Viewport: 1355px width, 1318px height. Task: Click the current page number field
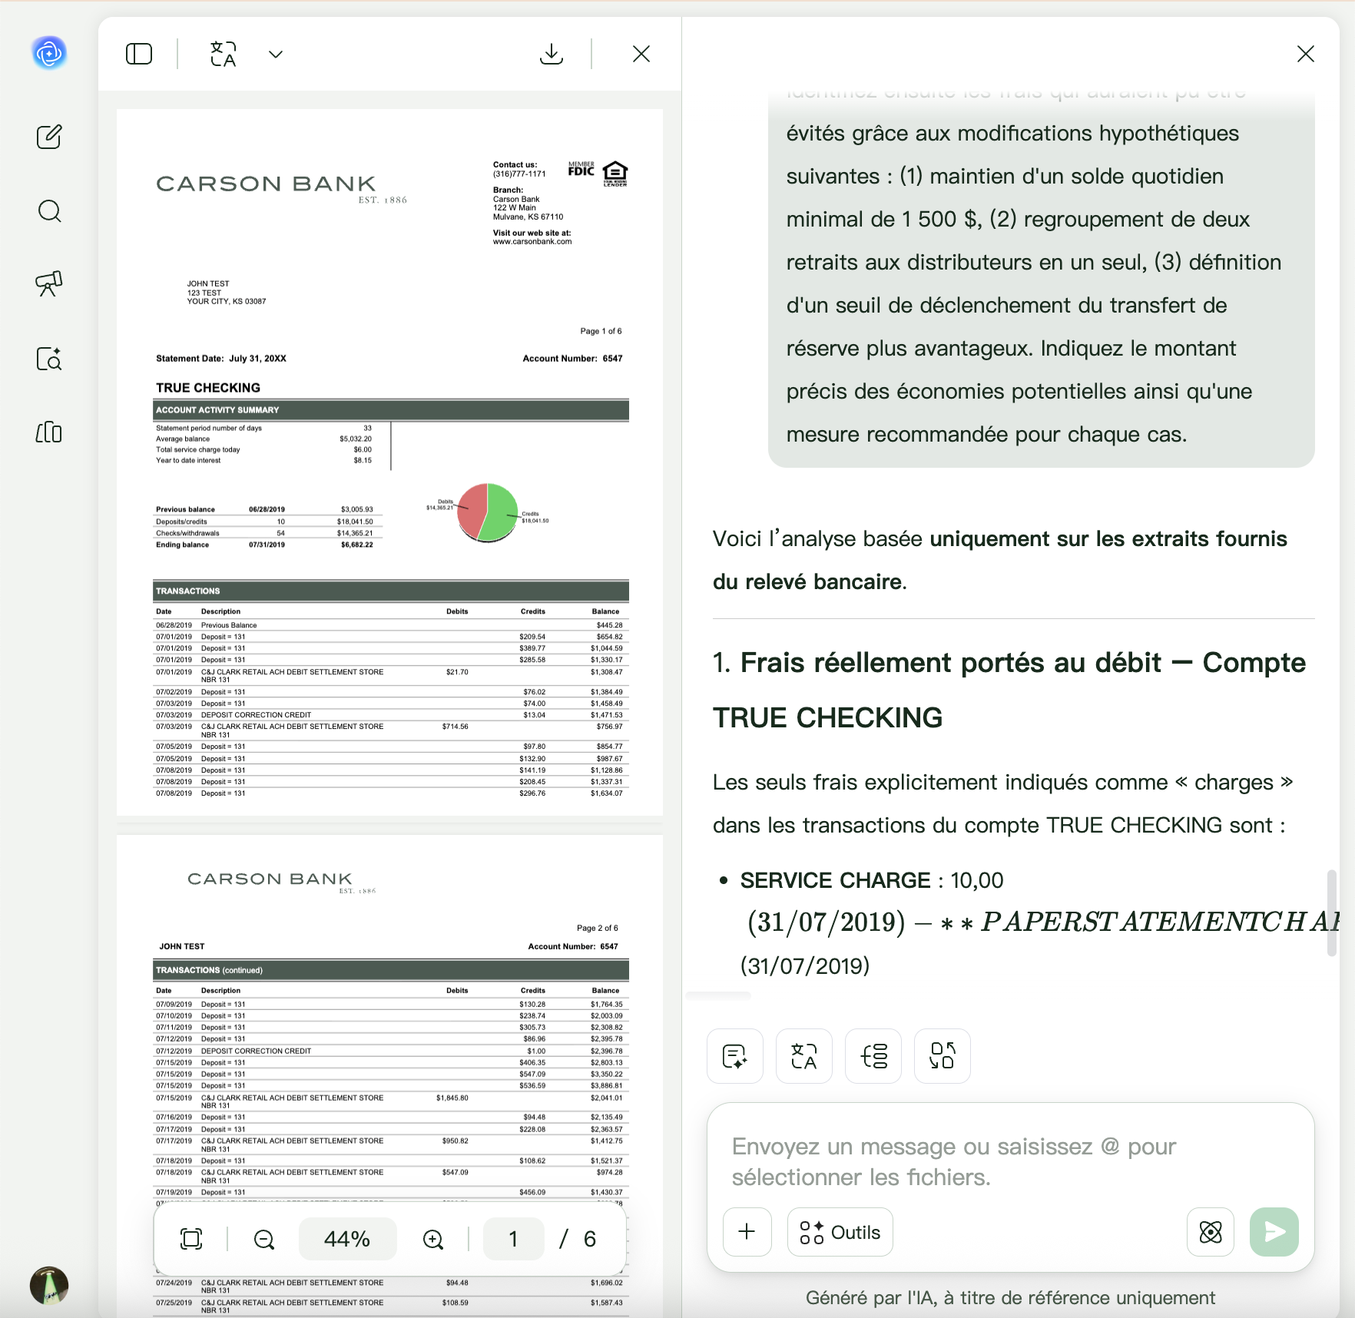coord(513,1239)
